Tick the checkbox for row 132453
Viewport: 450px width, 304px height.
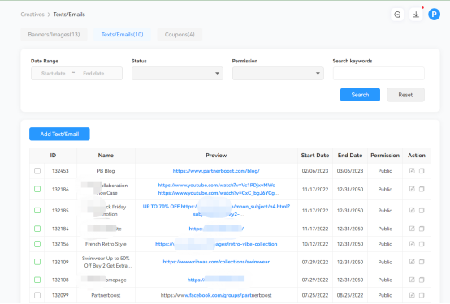pyautogui.click(x=37, y=171)
